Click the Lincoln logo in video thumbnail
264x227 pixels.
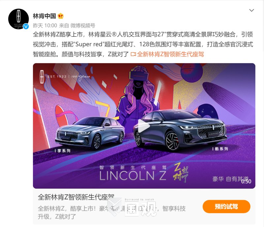pyautogui.click(x=42, y=77)
